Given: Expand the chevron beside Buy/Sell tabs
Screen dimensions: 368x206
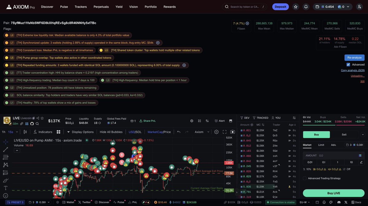Looking at the screenshot, I should (363, 134).
